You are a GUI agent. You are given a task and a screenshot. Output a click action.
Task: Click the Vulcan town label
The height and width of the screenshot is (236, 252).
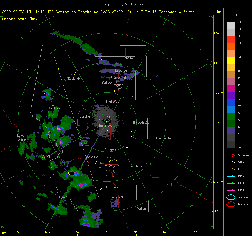coord(143,208)
